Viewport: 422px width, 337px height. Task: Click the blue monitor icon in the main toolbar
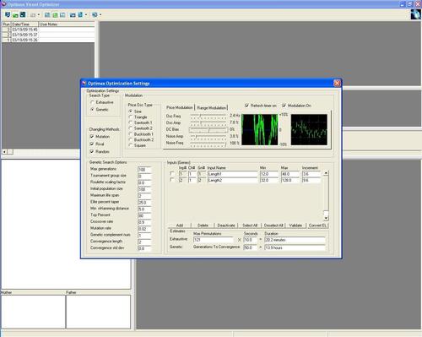click(x=8, y=14)
